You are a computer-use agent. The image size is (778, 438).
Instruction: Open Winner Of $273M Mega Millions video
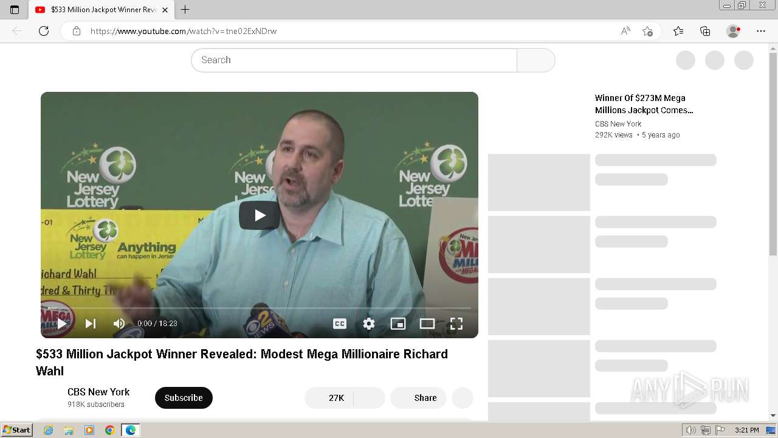pos(644,104)
